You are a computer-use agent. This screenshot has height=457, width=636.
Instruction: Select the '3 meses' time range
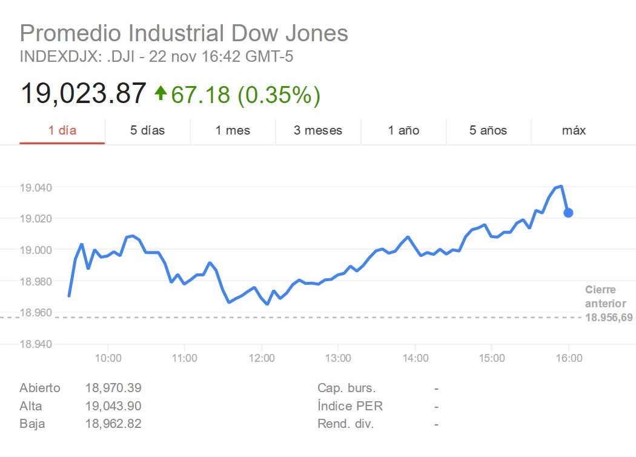tap(318, 130)
